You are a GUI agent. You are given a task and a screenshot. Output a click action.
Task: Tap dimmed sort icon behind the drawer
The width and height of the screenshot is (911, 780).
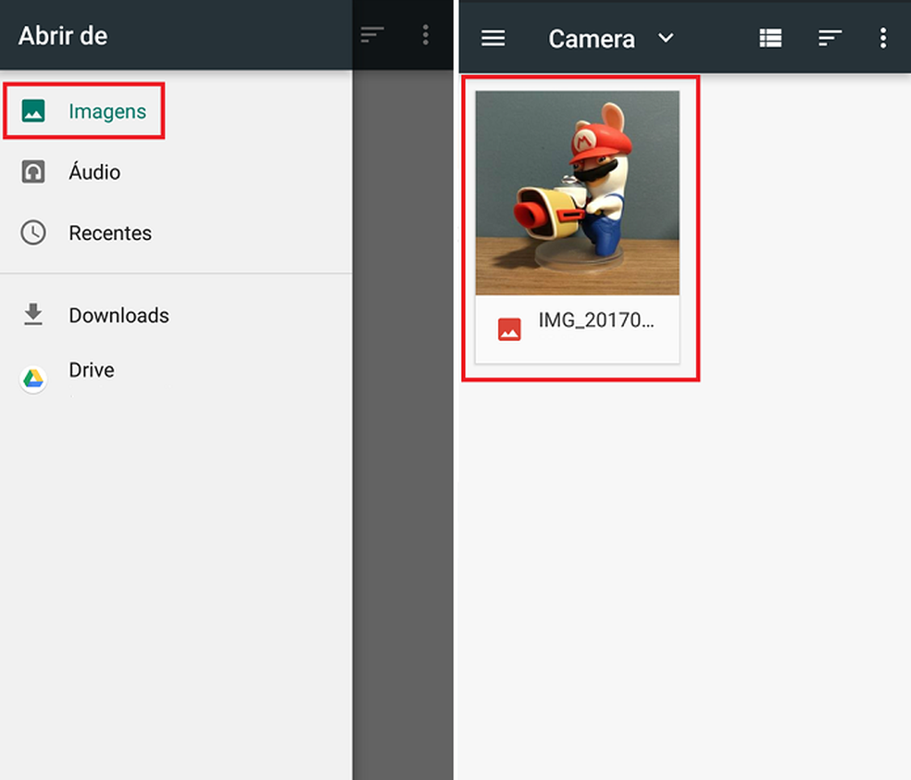tap(372, 35)
